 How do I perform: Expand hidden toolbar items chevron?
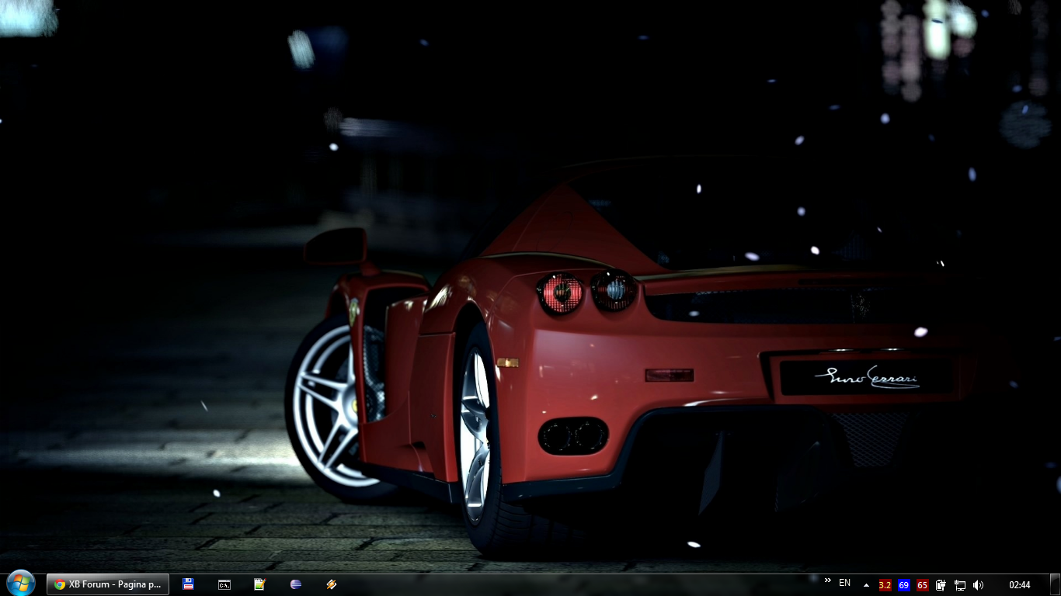(827, 580)
